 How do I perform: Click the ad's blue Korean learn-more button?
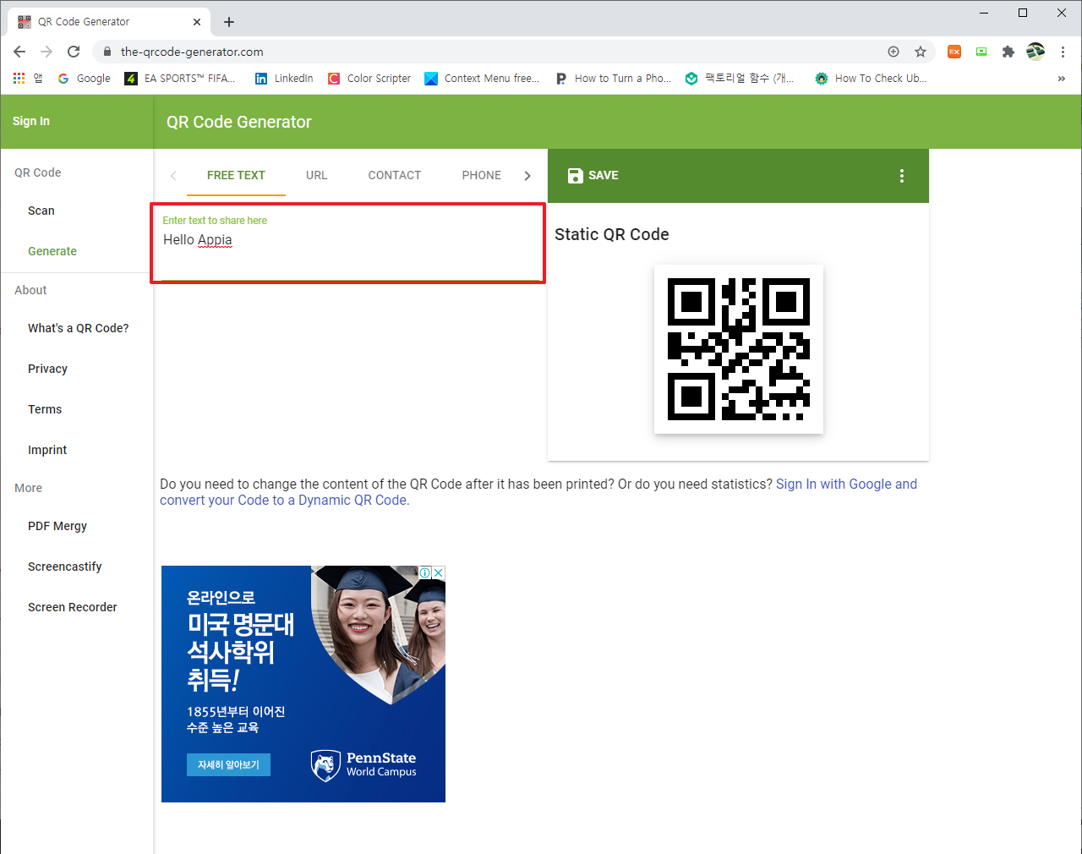[228, 764]
